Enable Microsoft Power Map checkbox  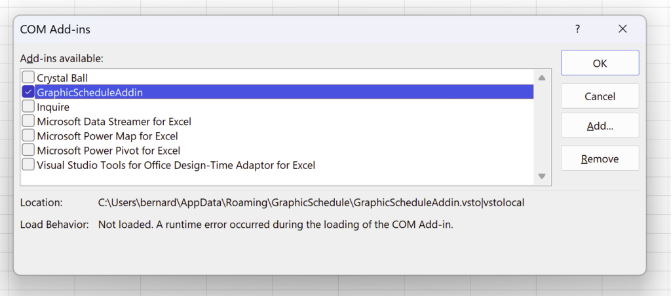click(28, 136)
